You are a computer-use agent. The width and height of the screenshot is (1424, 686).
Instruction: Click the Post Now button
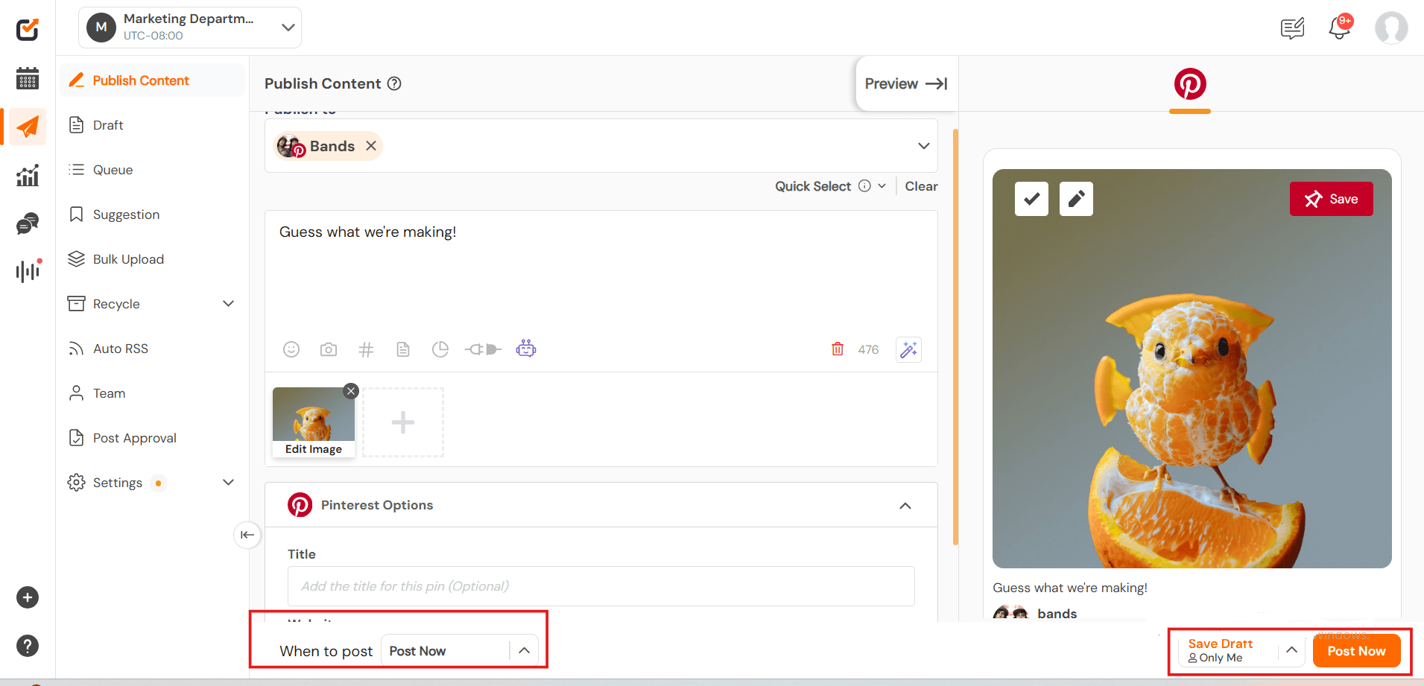(x=1356, y=651)
